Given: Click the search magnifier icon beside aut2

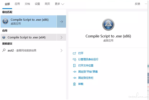Looking at the screenshot, I should pyautogui.click(x=4, y=50).
